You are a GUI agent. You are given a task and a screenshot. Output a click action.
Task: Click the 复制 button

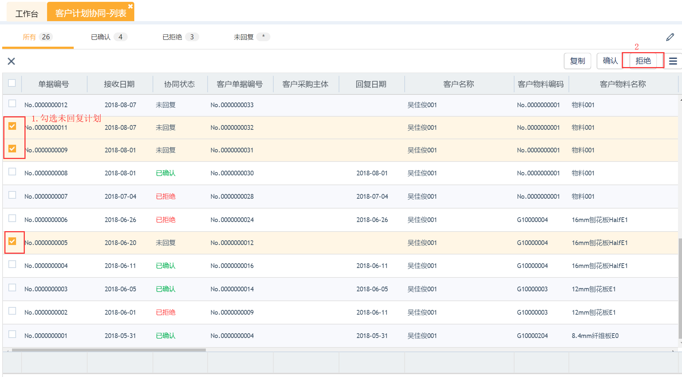(577, 61)
